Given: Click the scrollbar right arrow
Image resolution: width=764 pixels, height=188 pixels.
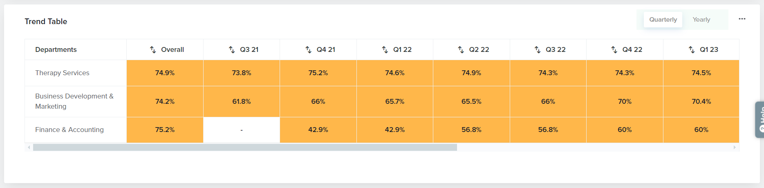Looking at the screenshot, I should [735, 147].
